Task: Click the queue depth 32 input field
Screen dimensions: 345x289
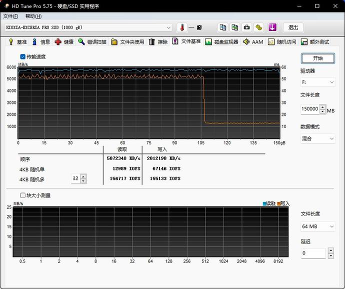Action: pos(75,178)
